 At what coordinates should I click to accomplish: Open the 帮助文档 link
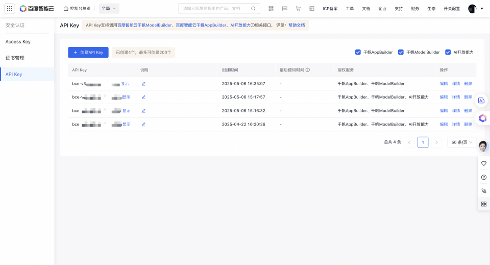(297, 26)
